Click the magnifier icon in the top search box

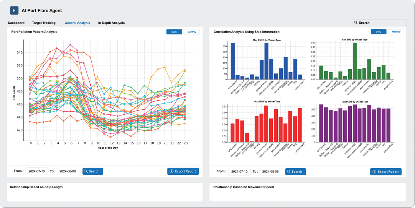click(356, 23)
